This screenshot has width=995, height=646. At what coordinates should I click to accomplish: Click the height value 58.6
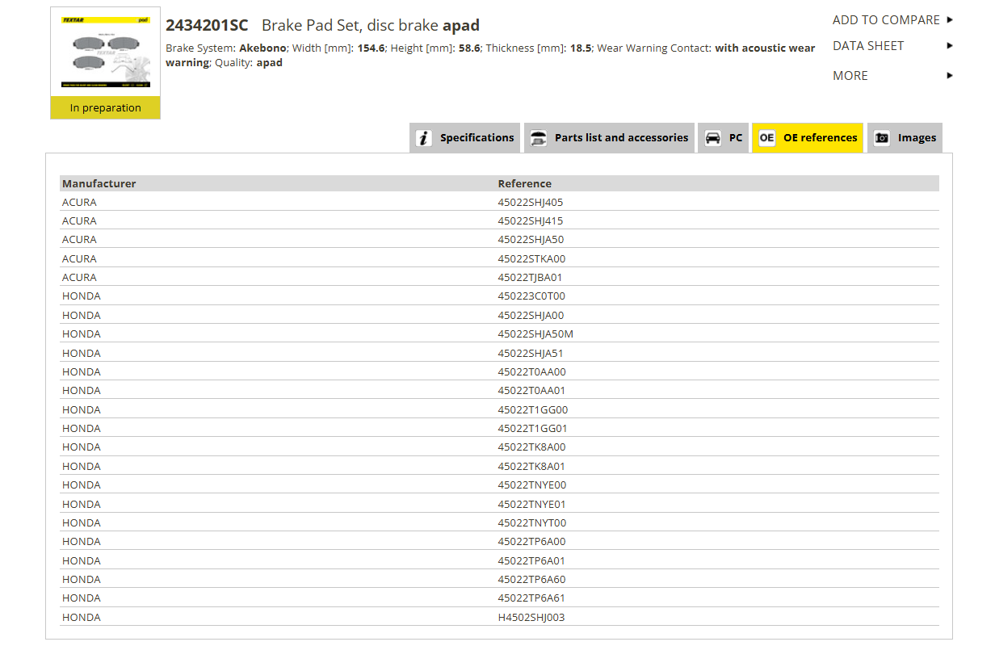[470, 48]
